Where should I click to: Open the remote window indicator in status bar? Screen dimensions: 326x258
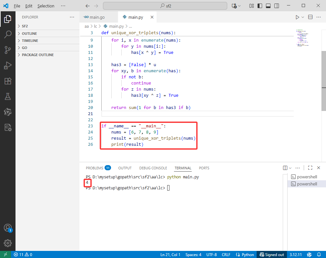(5, 254)
